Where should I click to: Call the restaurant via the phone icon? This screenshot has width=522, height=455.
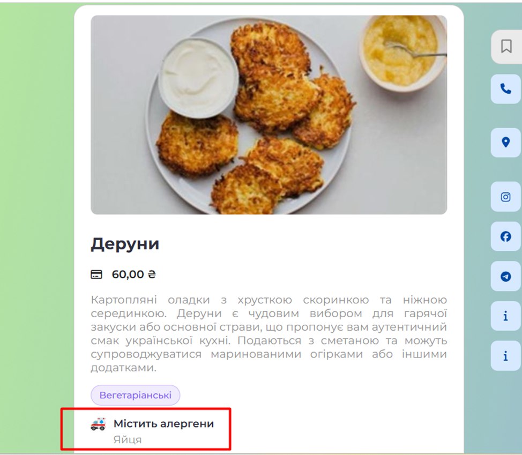pyautogui.click(x=506, y=88)
